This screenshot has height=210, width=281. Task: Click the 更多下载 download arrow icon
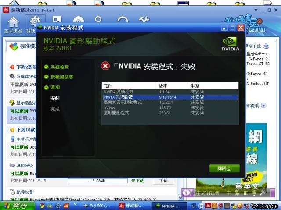[x=266, y=46]
